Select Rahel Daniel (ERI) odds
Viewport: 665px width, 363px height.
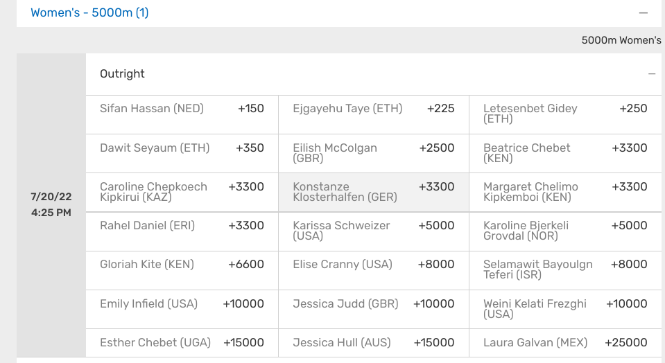[x=182, y=231]
